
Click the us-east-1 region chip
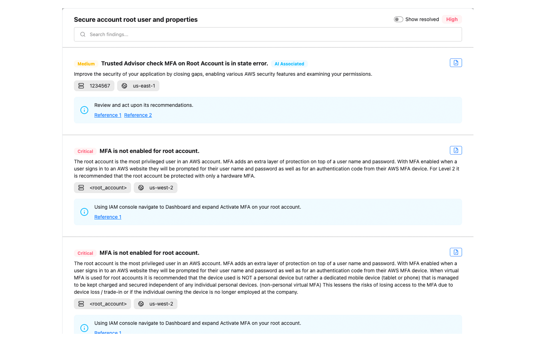click(x=138, y=86)
